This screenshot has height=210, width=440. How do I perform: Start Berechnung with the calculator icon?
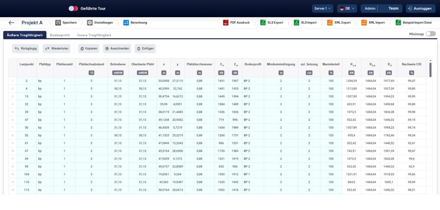(126, 23)
